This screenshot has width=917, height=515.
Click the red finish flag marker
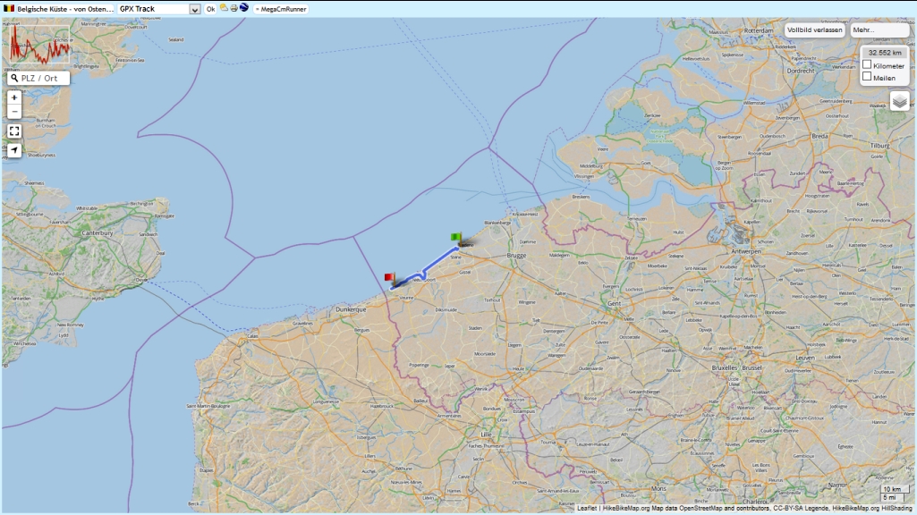(x=389, y=278)
